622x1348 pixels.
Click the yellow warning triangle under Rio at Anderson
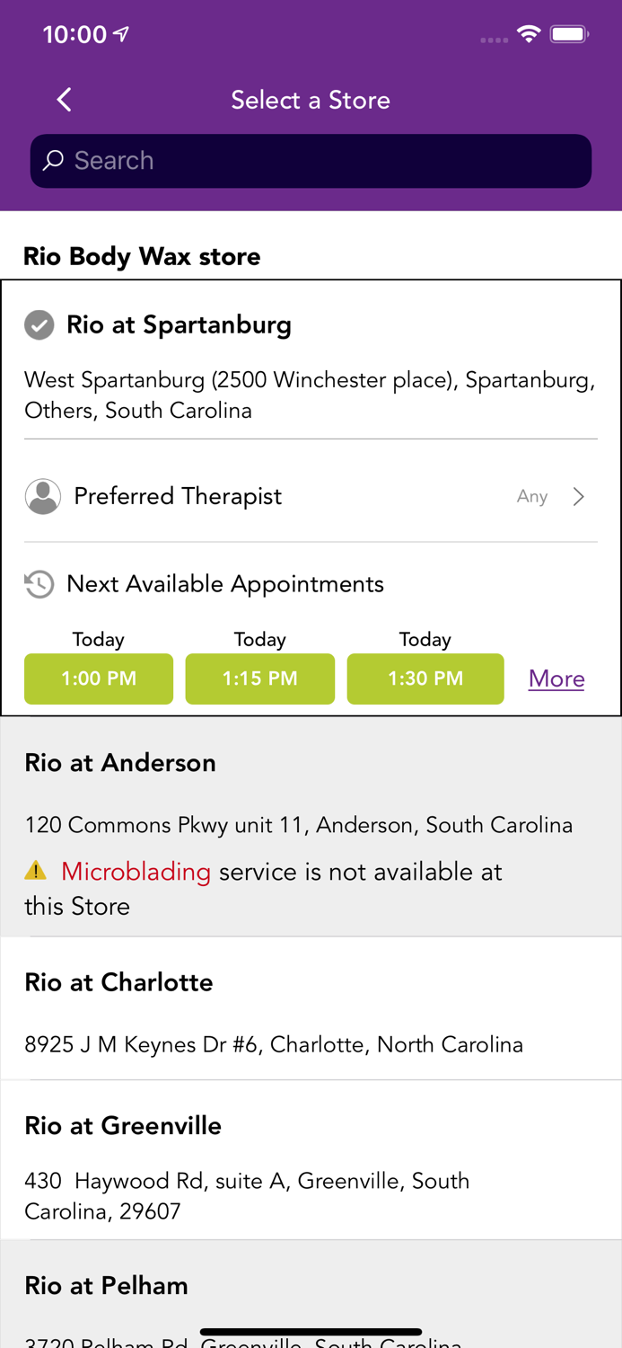36,871
